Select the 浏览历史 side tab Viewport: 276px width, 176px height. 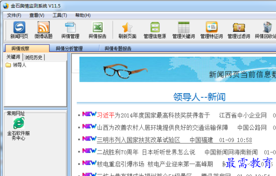click(x=33, y=57)
